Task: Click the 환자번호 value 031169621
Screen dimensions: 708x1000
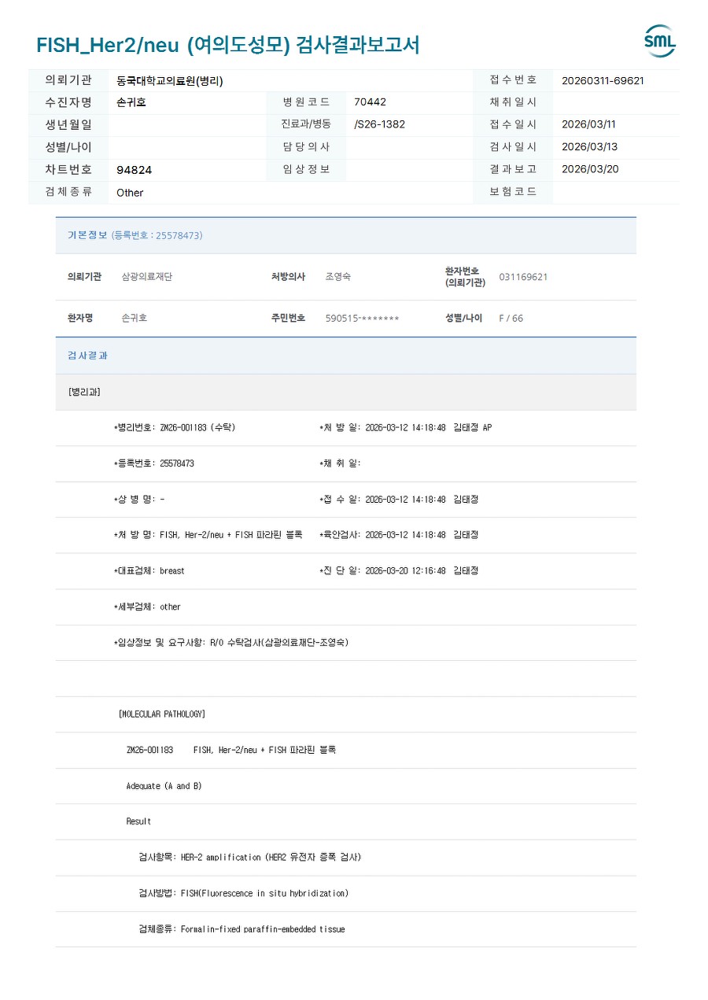Action: pos(523,277)
